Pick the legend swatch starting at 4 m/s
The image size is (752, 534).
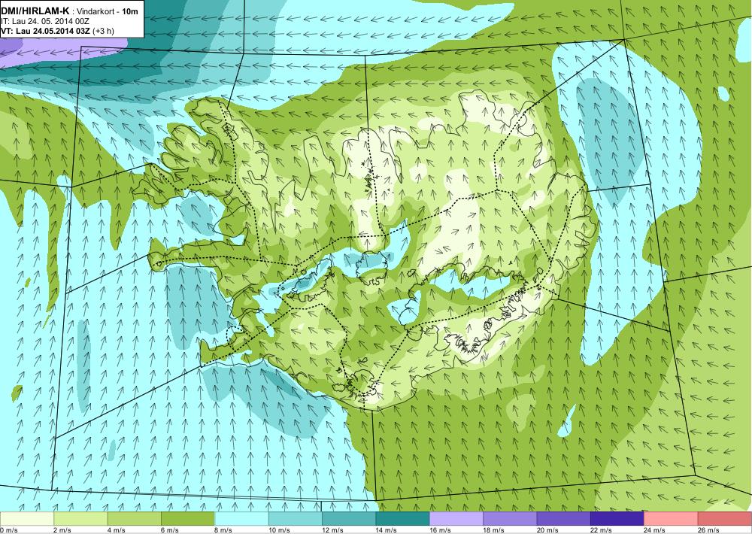pyautogui.click(x=135, y=519)
